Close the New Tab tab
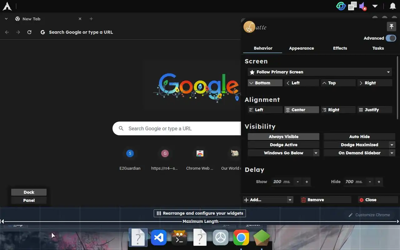This screenshot has width=400, height=250. point(80,19)
